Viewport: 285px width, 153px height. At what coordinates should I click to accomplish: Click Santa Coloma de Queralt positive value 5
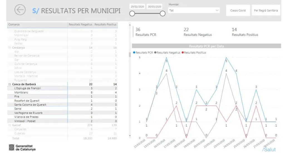116,105
